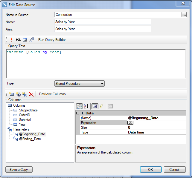Viewport: 192px width, 178px height.
Task: Collapse the 1. Data category
Action: point(78,113)
